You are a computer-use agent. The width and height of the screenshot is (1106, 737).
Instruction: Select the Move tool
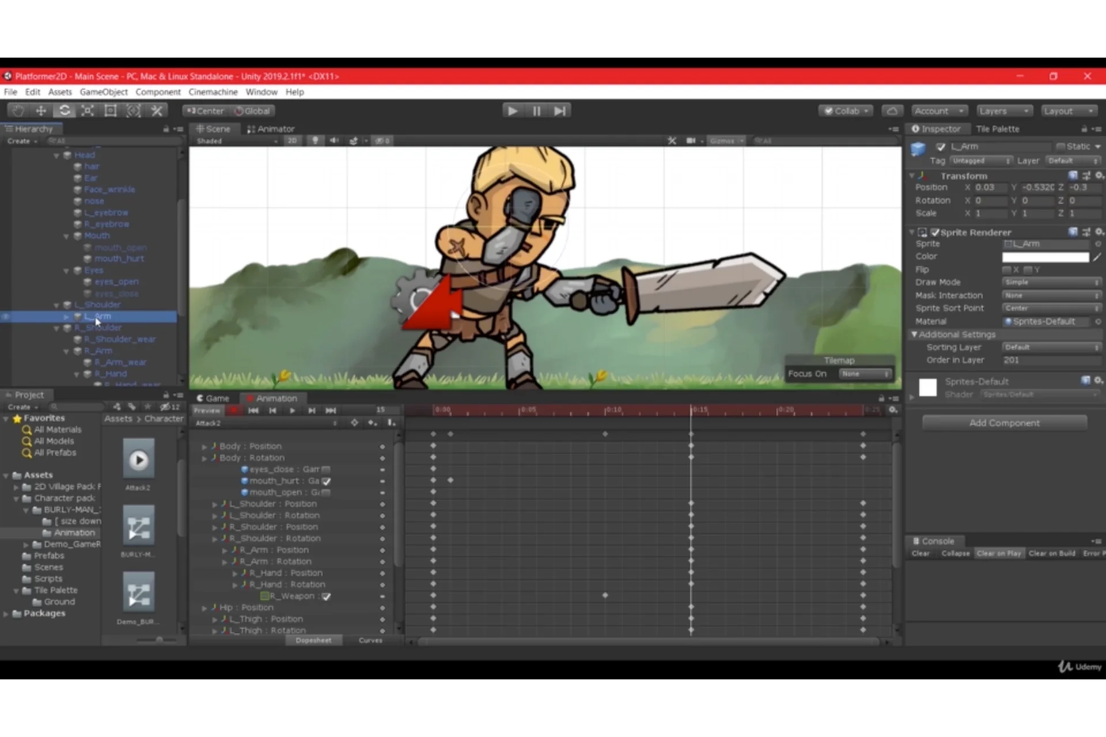pos(40,111)
